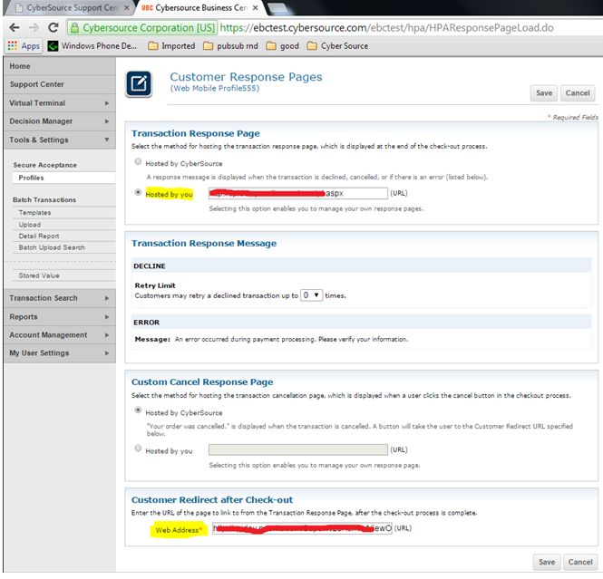Close the CyberSource Support Center tab

click(x=127, y=7)
